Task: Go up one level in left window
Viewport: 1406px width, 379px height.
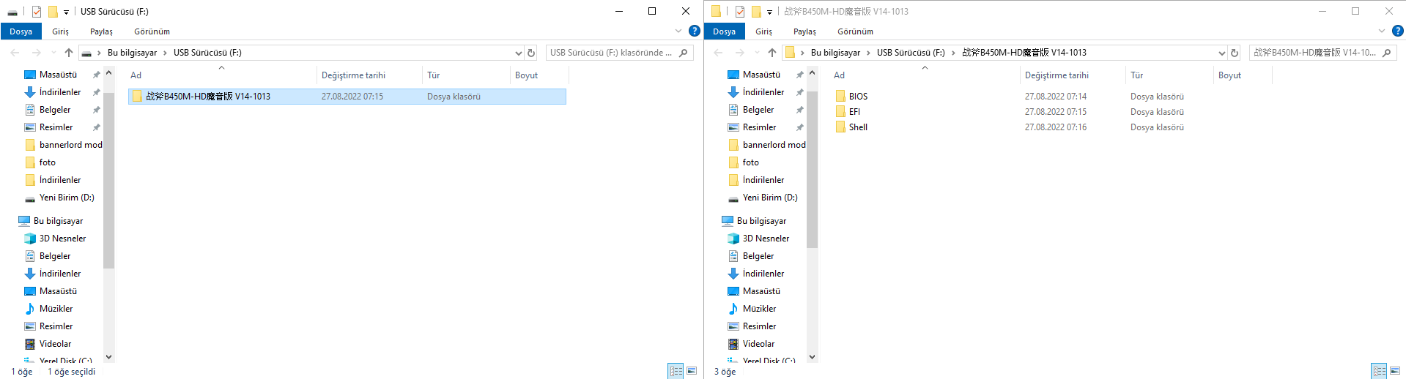Action: click(x=69, y=53)
